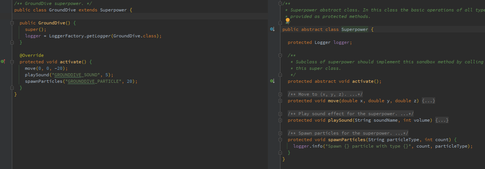485x169 pixels.
Task: Click 'GroundDive.class' argument
Action: click(134, 36)
